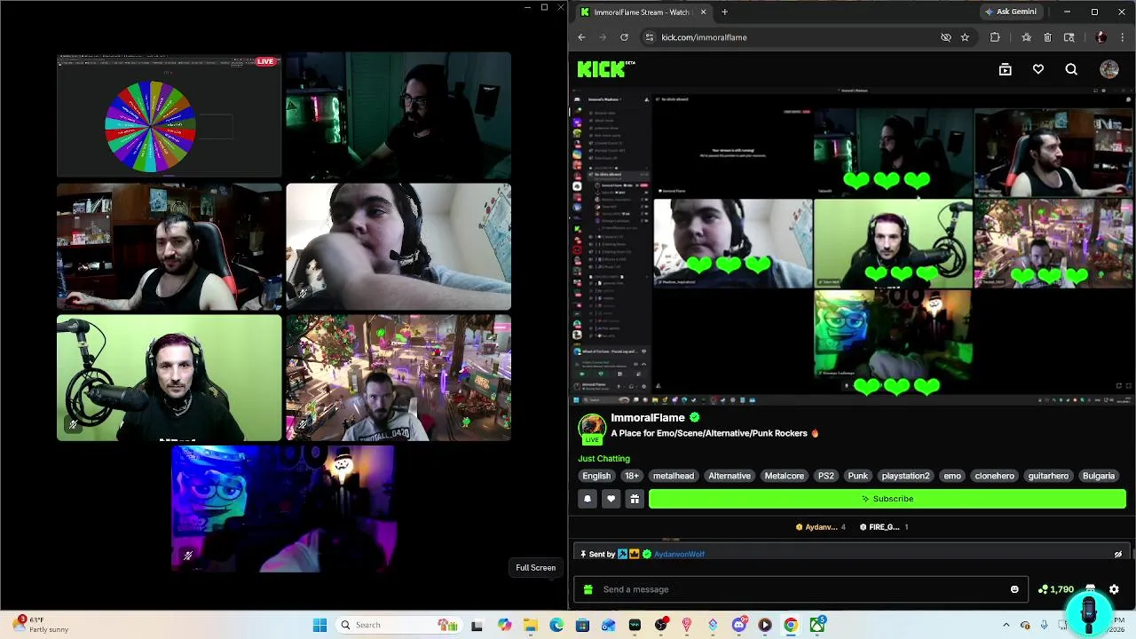This screenshot has height=639, width=1136.
Task: Select the Bulgaria tag
Action: tap(1099, 476)
